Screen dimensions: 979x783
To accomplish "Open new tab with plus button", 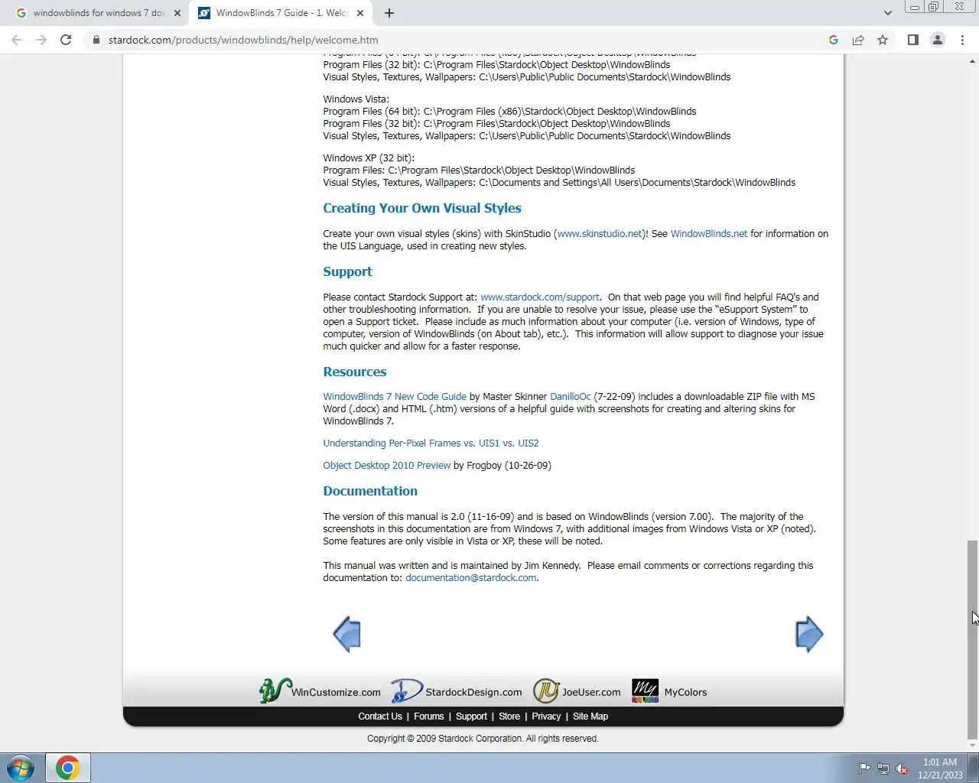I will tap(389, 13).
